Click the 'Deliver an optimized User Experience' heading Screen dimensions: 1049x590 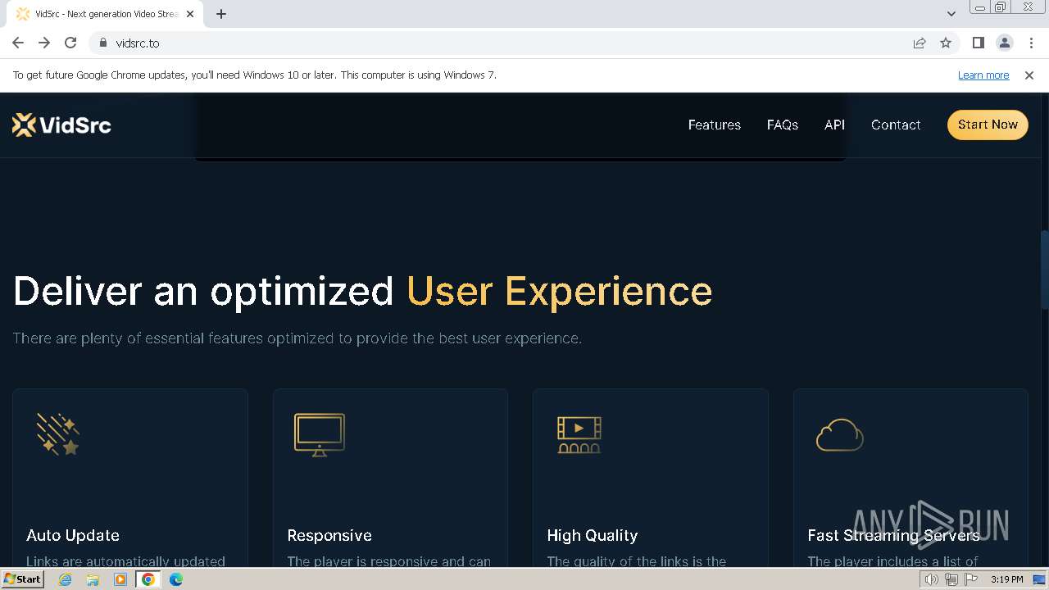362,291
